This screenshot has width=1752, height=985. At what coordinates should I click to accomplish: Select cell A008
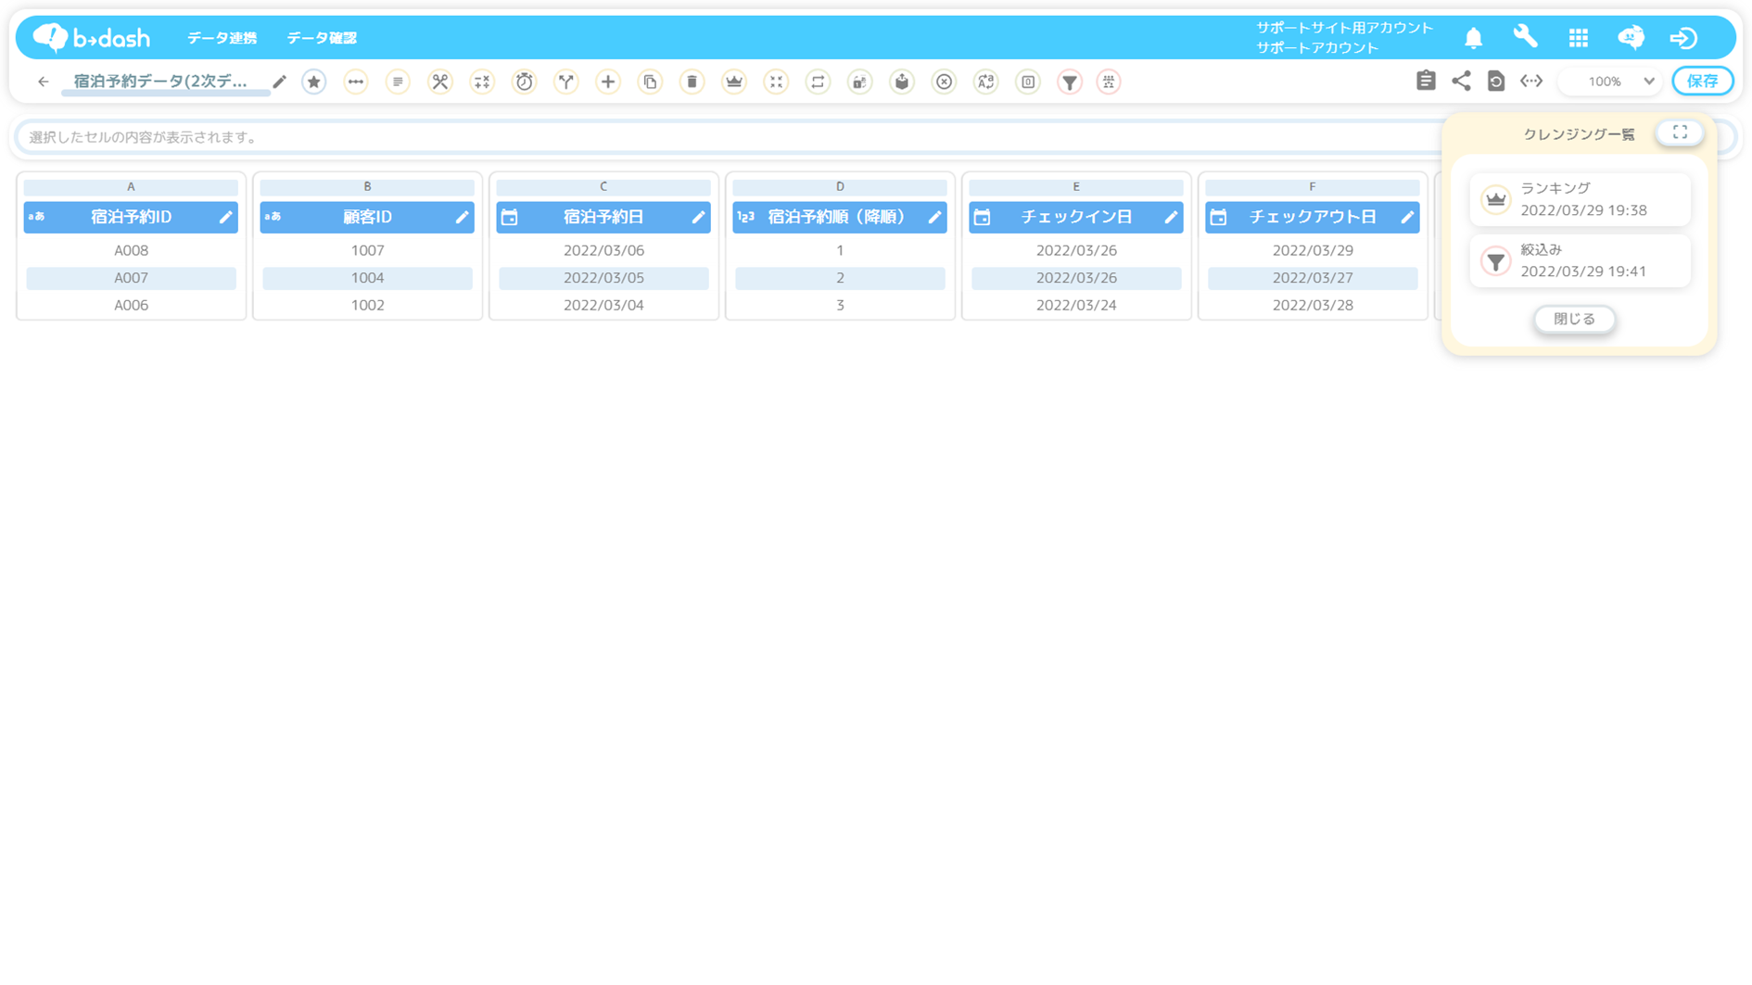131,250
